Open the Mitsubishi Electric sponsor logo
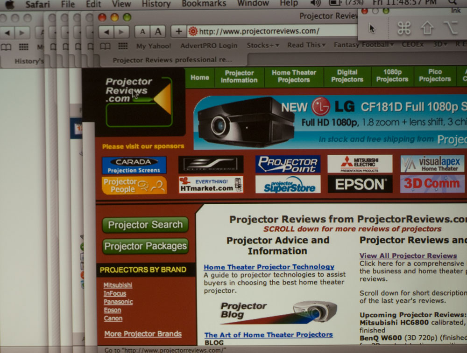 click(x=360, y=164)
